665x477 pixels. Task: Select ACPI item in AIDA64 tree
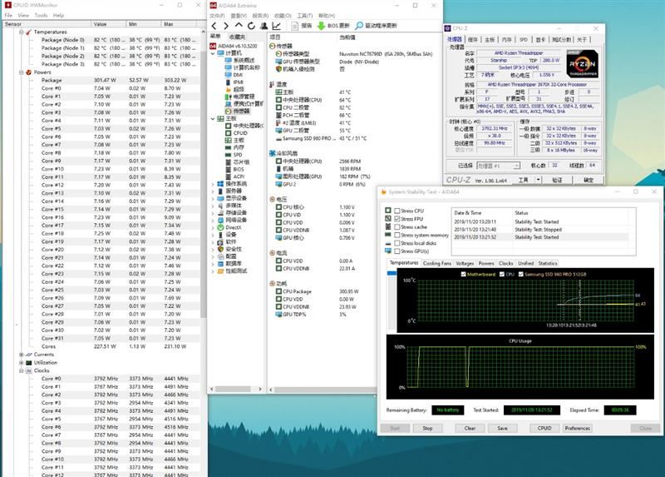pyautogui.click(x=235, y=176)
